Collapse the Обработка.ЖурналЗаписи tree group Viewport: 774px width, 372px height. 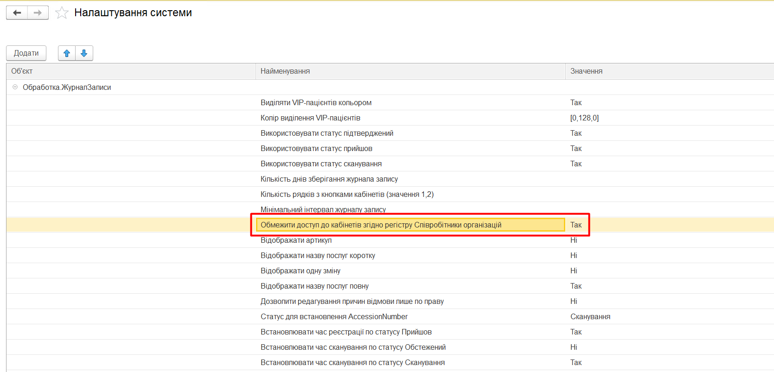(x=15, y=87)
